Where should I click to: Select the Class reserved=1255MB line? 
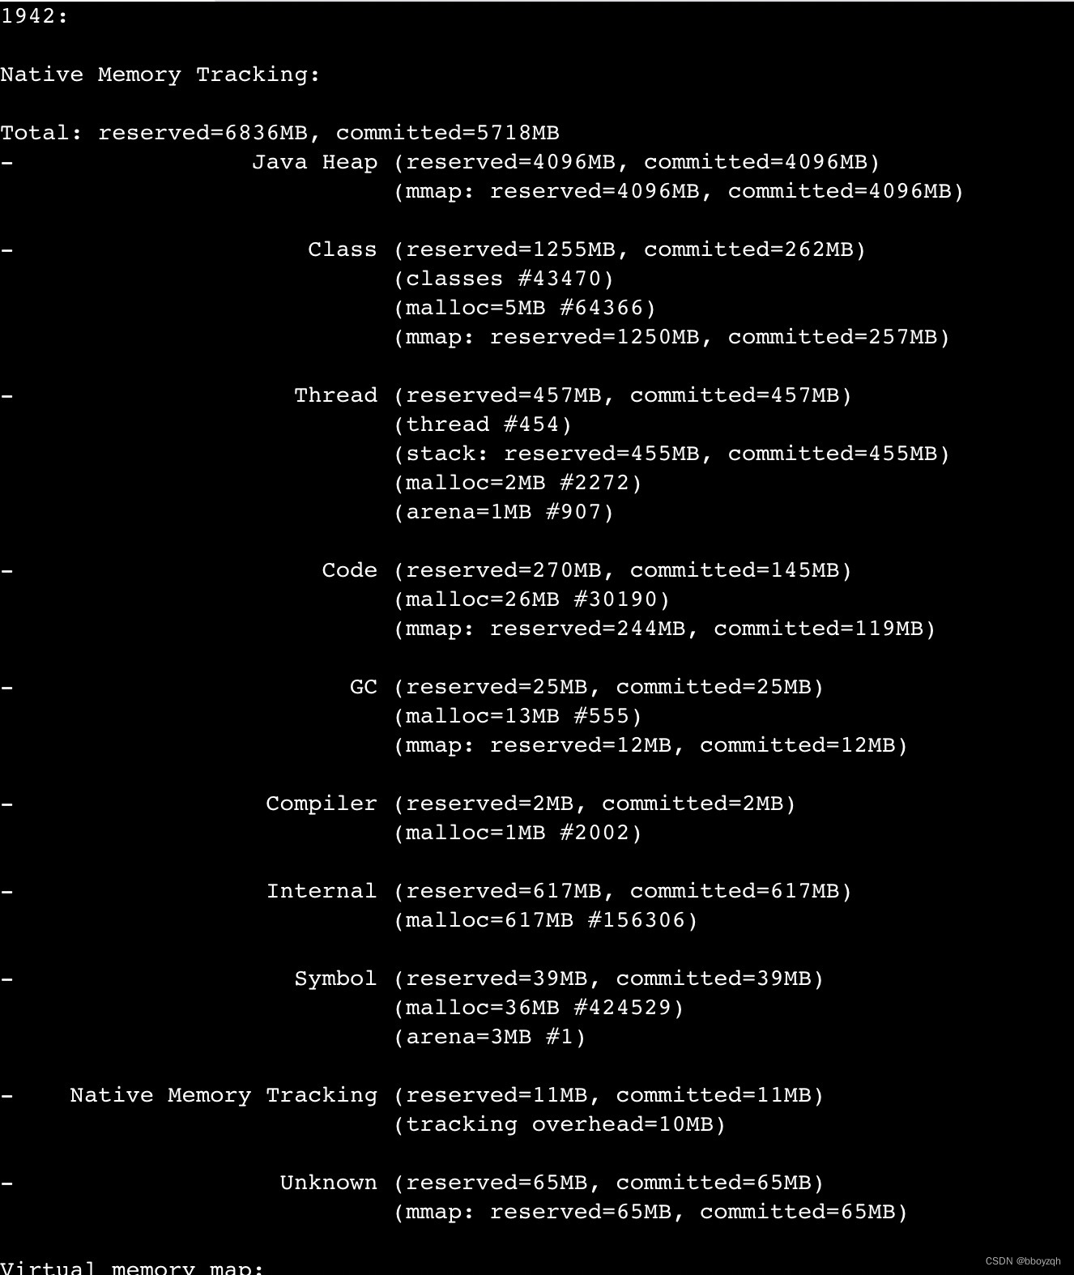(587, 249)
